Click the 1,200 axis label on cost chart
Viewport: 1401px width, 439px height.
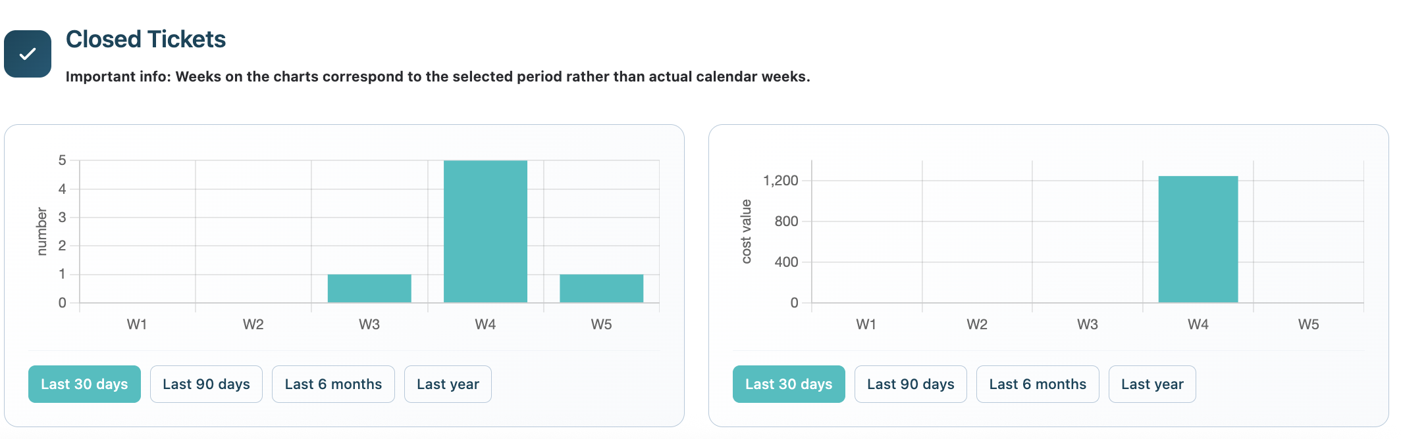(780, 181)
